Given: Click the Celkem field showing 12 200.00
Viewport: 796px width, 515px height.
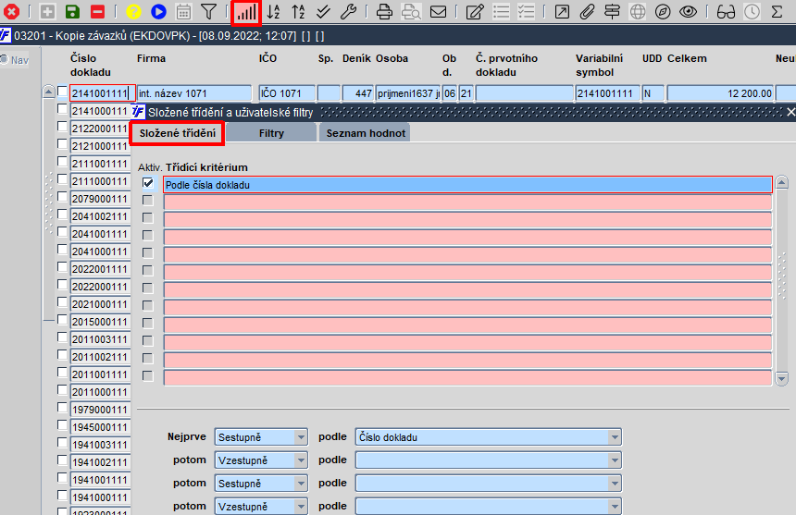Looking at the screenshot, I should point(720,93).
